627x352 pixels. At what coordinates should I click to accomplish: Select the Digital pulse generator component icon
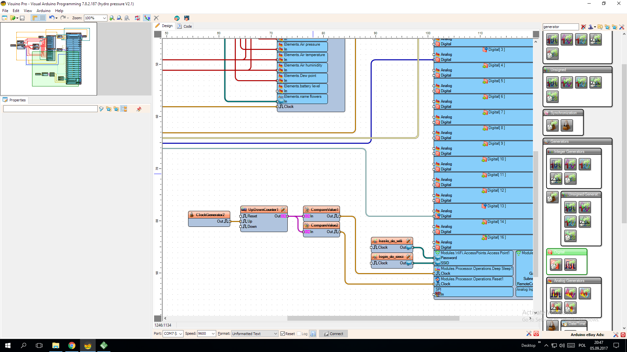570,265
